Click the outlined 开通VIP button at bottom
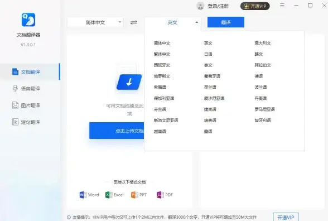 (x=286, y=217)
